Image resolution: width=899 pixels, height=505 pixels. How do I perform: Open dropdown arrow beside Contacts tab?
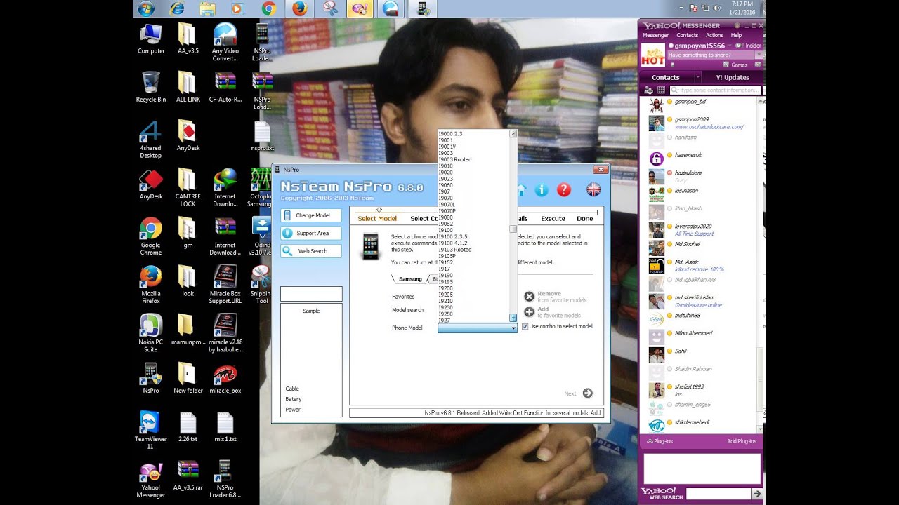[x=697, y=77]
